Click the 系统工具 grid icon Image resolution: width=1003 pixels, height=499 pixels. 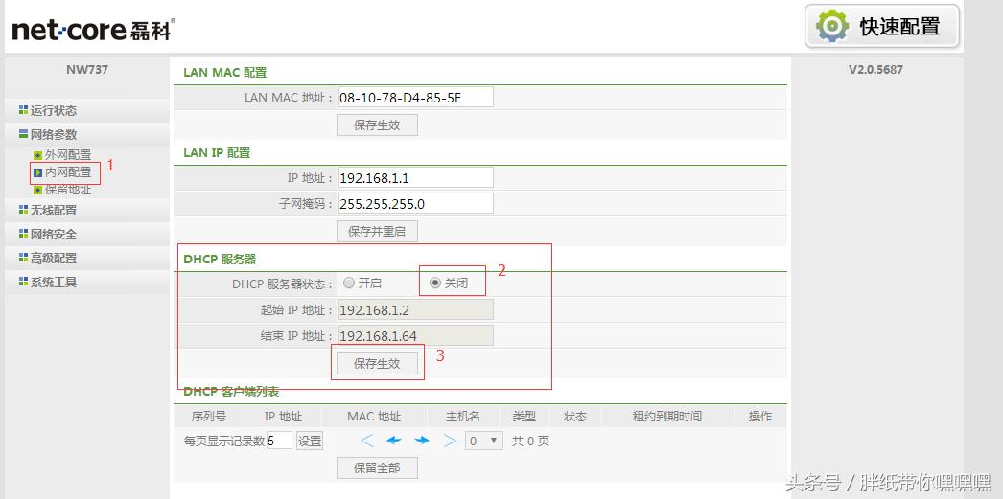24,282
